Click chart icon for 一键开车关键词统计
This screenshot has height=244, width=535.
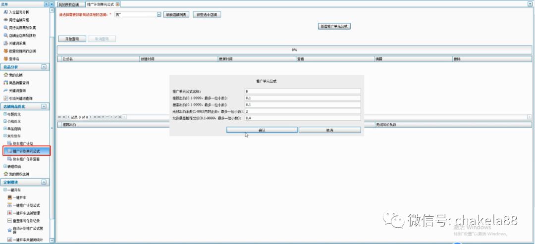(x=9, y=240)
